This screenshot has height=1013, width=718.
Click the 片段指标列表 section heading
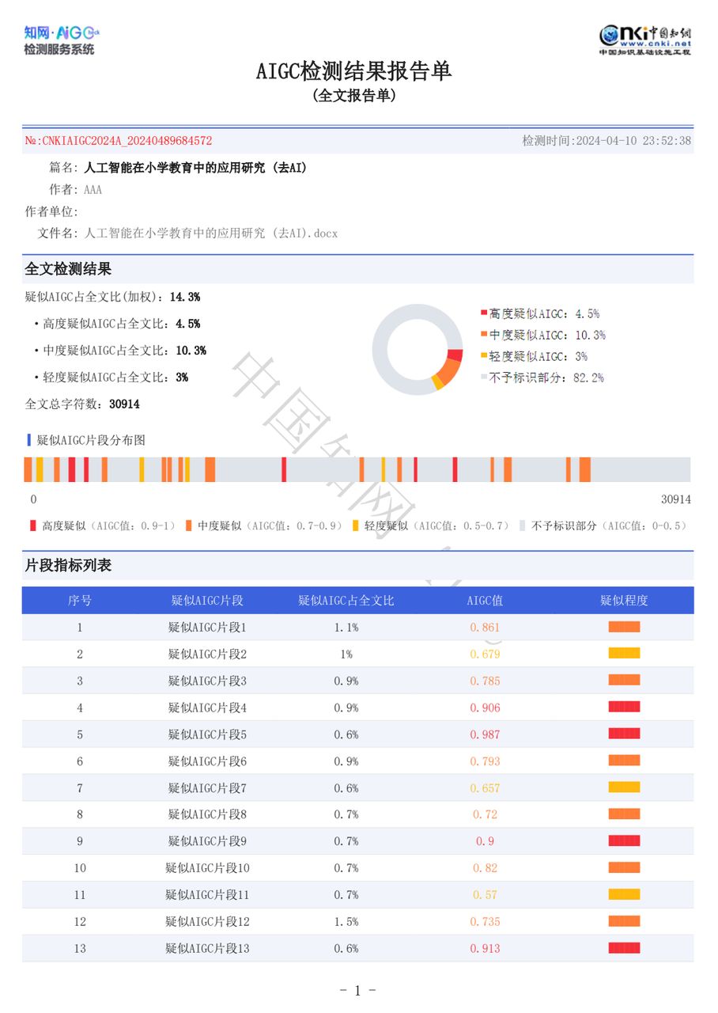coord(68,566)
